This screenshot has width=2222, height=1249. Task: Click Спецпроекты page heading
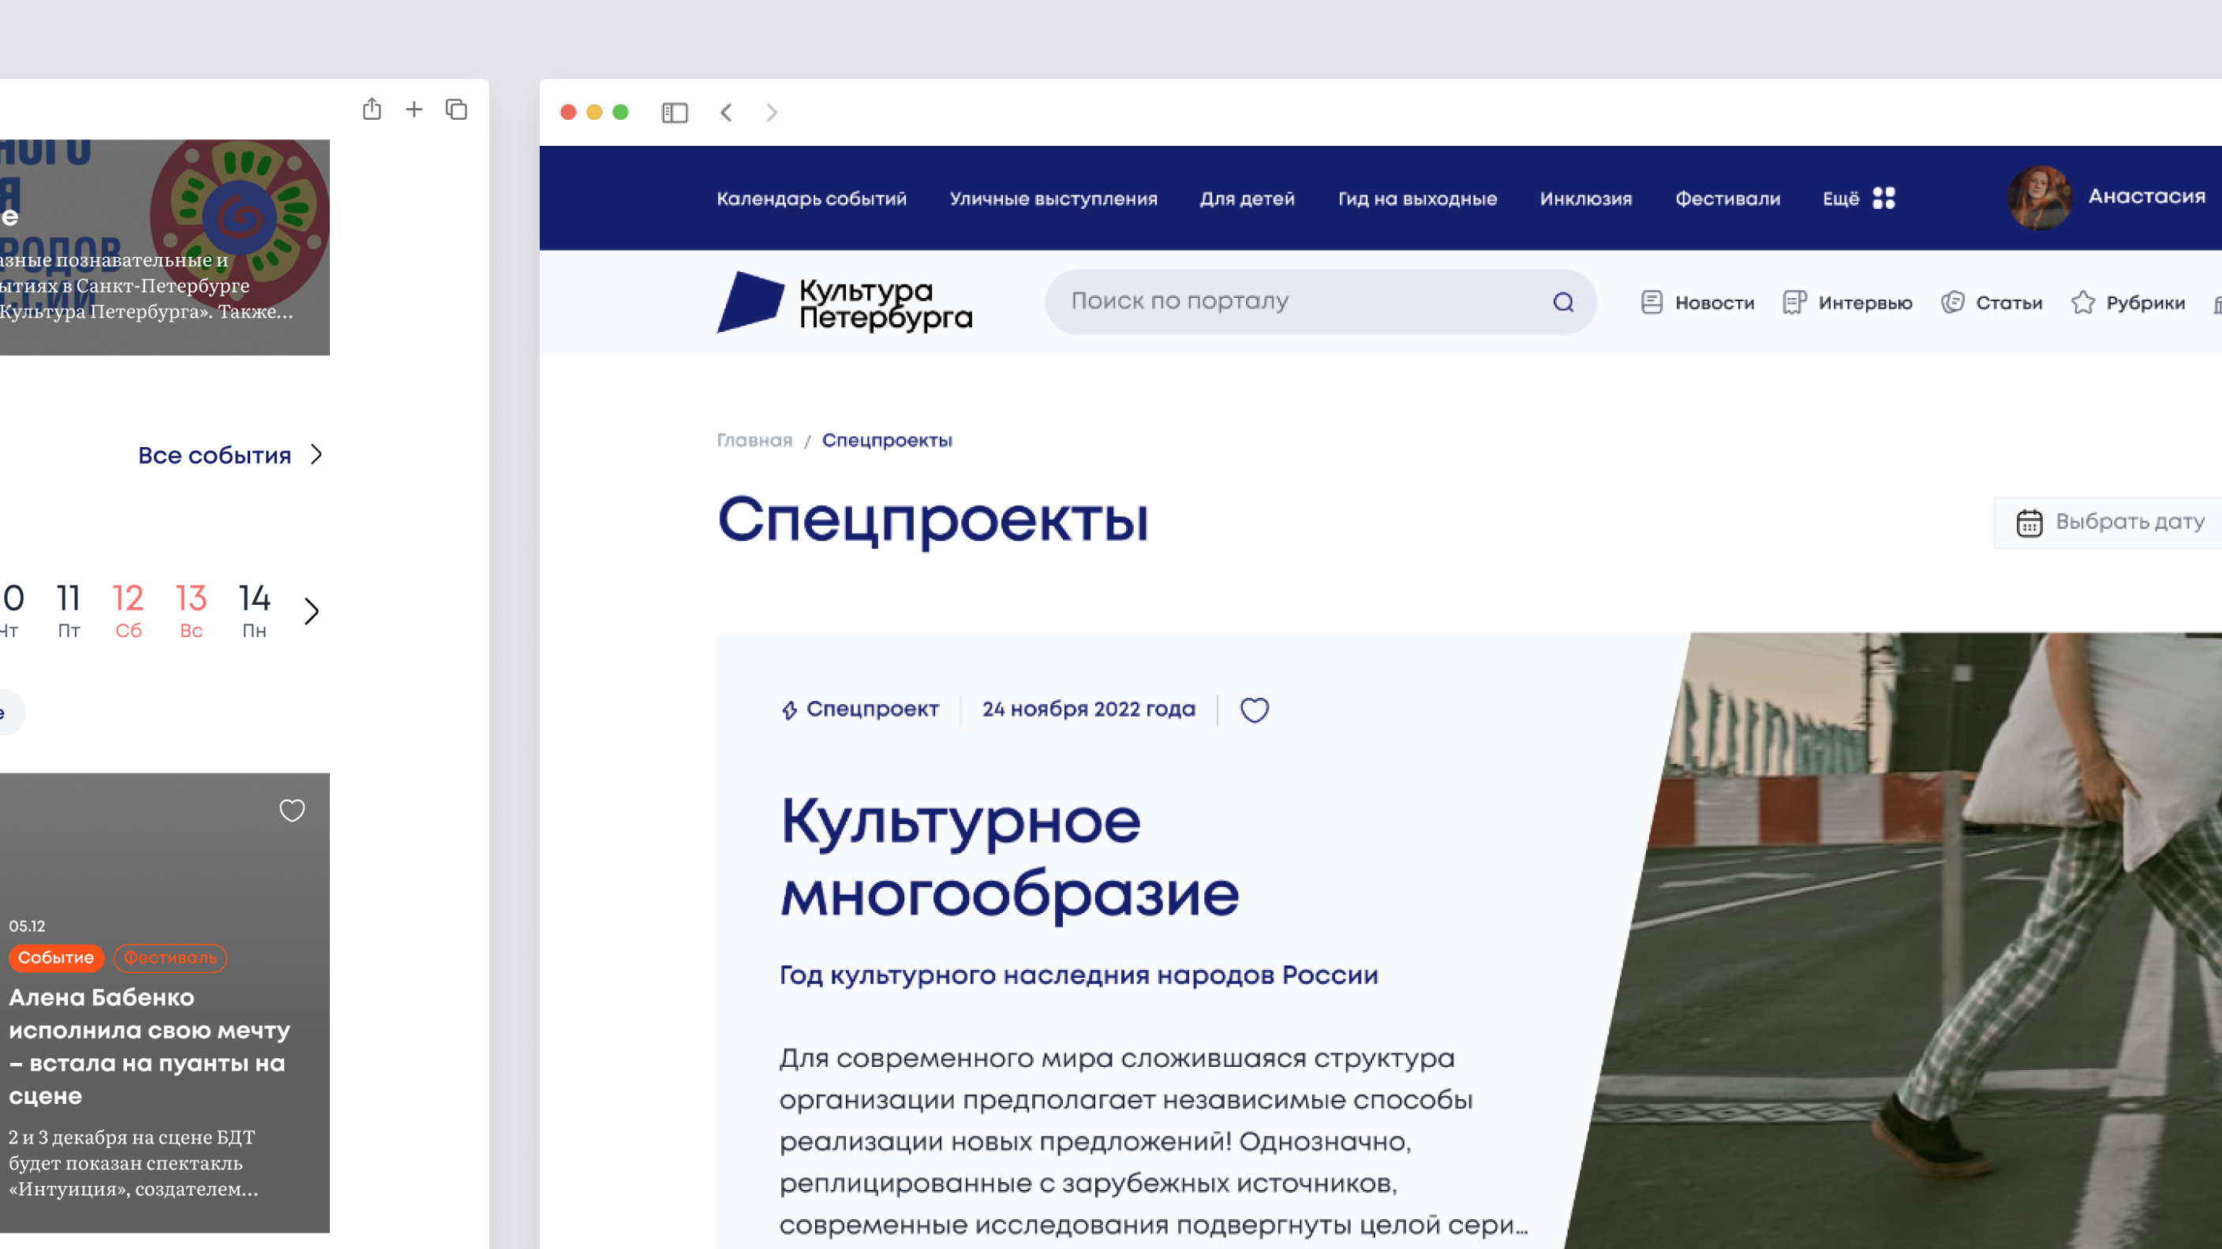(933, 520)
